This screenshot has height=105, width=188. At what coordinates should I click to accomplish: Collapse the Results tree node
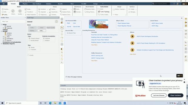(1, 31)
